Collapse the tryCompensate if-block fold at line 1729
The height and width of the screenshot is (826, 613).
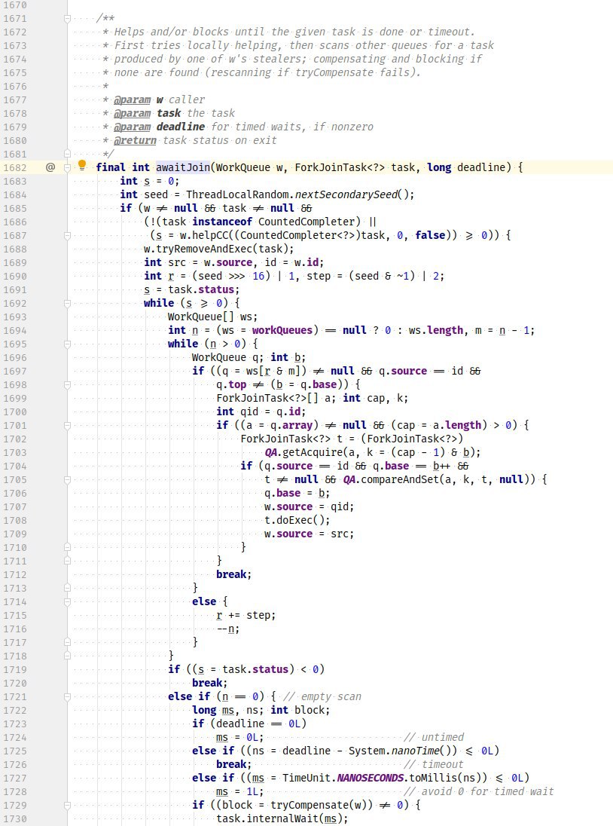(67, 805)
